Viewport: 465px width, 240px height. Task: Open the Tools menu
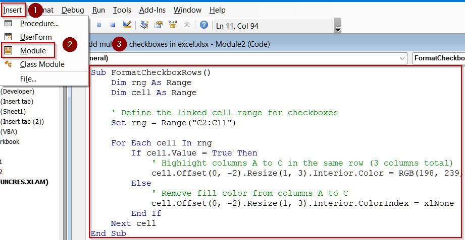coord(122,10)
